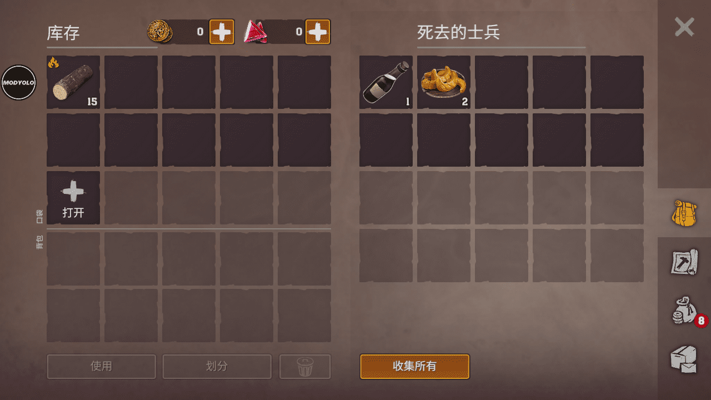Add more gold coins with plus button

coord(222,32)
